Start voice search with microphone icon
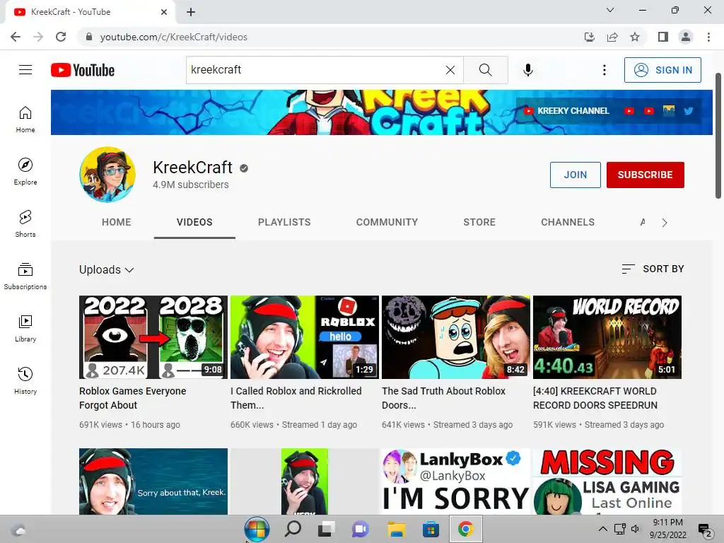The width and height of the screenshot is (724, 543). 527,70
